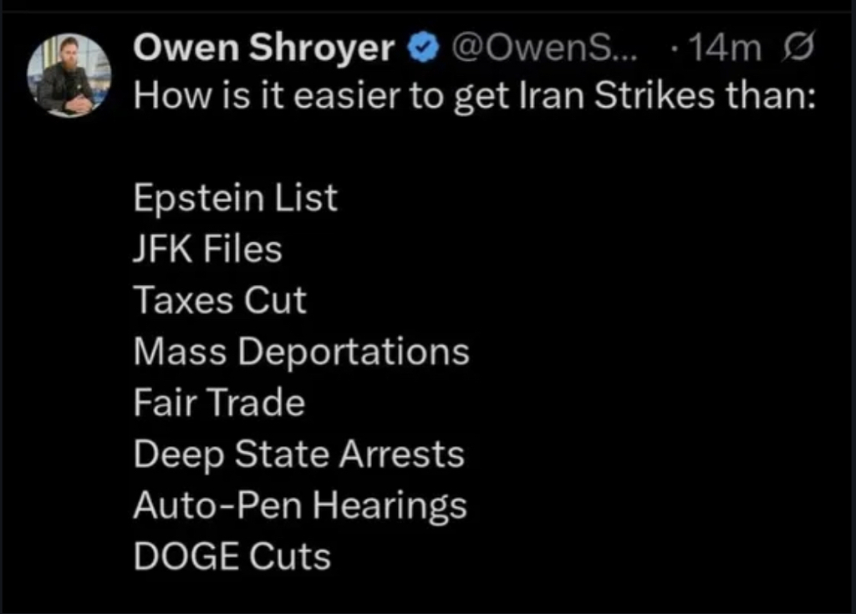Click the Owen Shroyer display name
856x614 pixels.
pyautogui.click(x=263, y=49)
